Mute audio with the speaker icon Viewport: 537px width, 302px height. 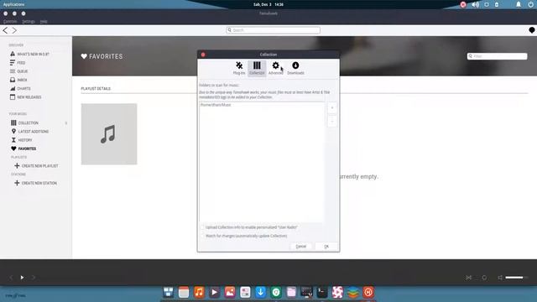click(500, 278)
